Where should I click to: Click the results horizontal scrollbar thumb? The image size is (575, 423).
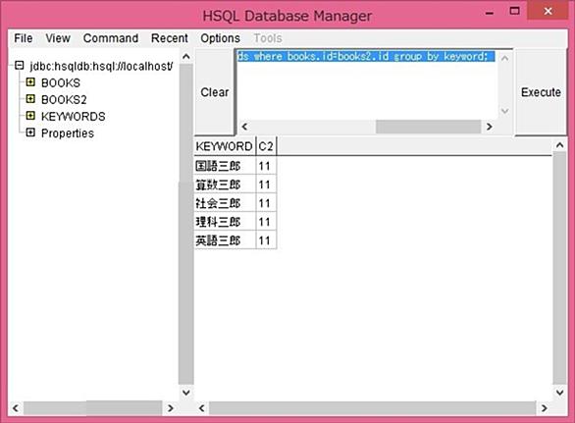coord(373,408)
